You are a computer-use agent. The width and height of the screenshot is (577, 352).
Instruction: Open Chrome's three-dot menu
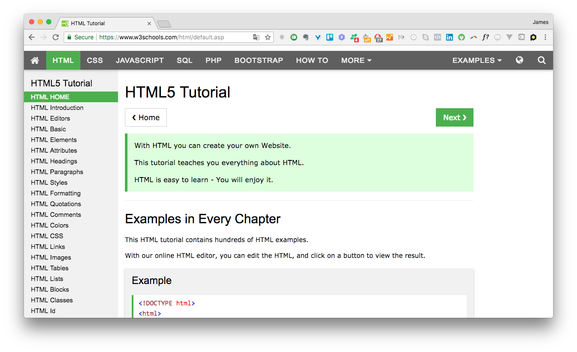click(x=545, y=37)
